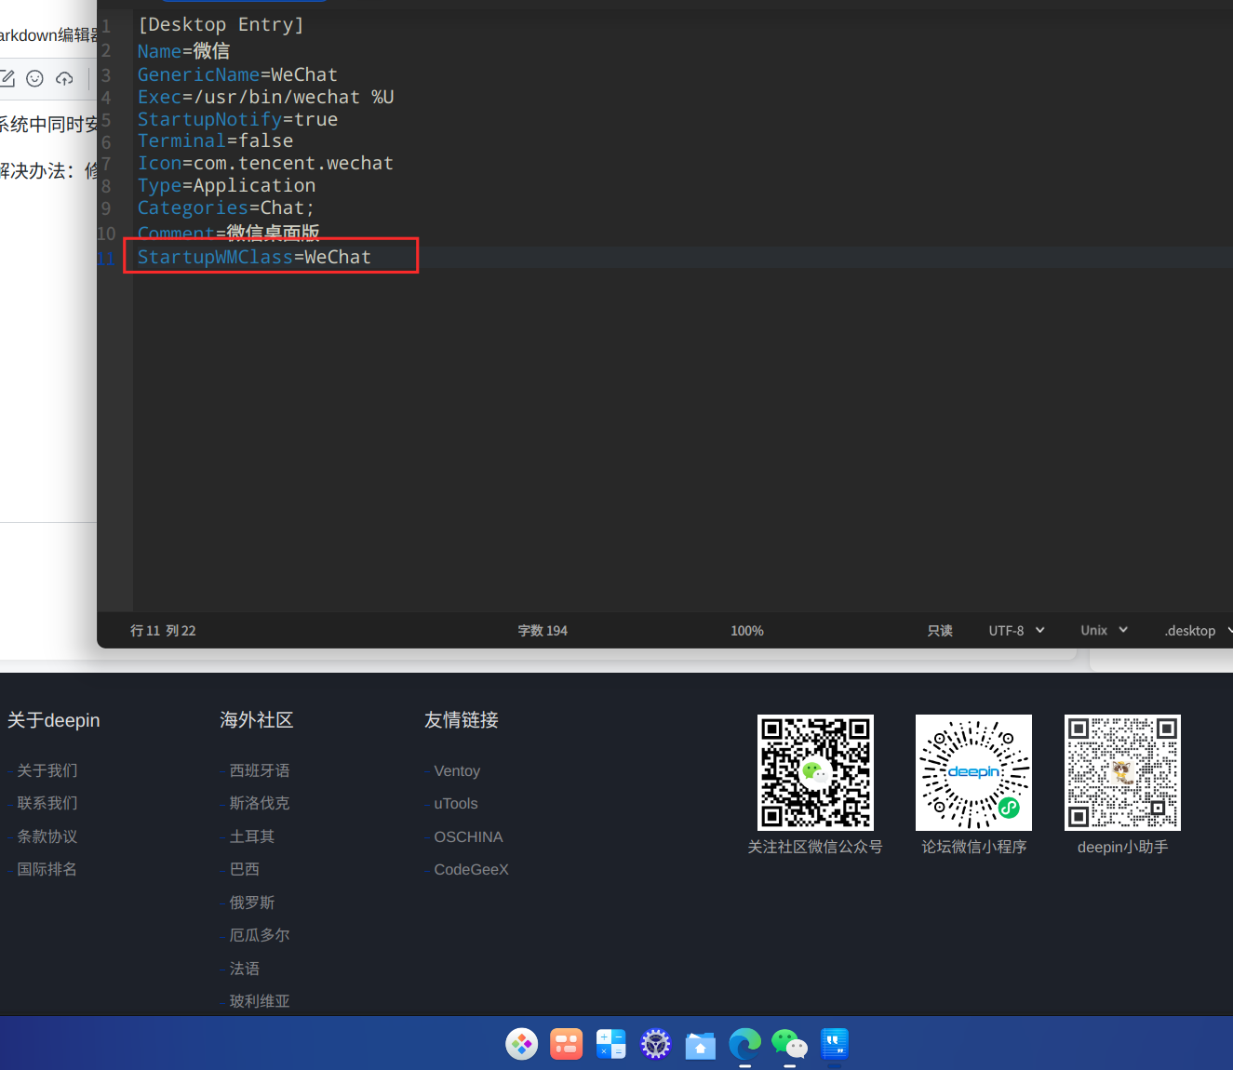Open the 西班牙语 community link
The image size is (1233, 1070).
pos(260,770)
